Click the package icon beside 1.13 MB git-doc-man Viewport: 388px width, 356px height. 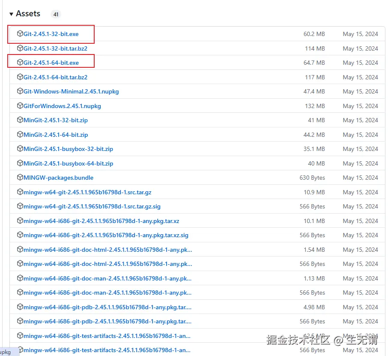[20, 278]
